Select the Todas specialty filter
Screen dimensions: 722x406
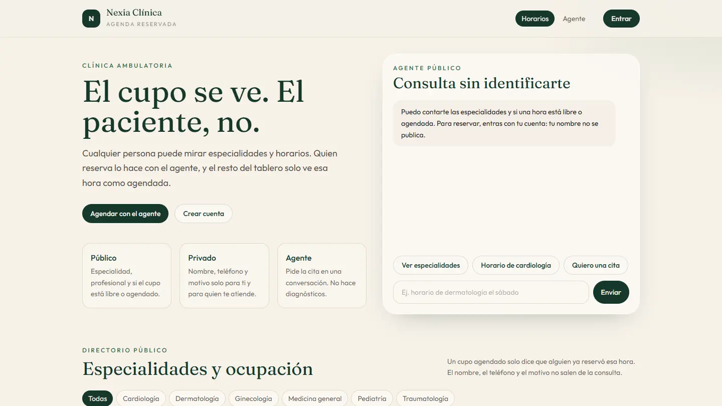click(98, 398)
